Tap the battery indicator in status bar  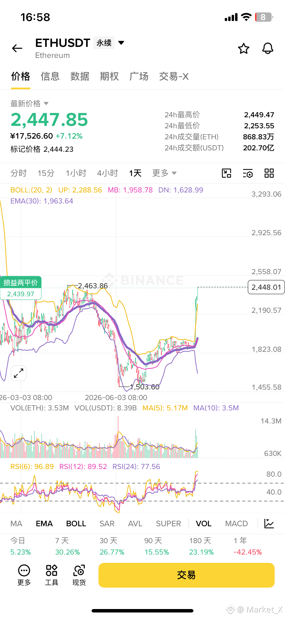[x=264, y=17]
